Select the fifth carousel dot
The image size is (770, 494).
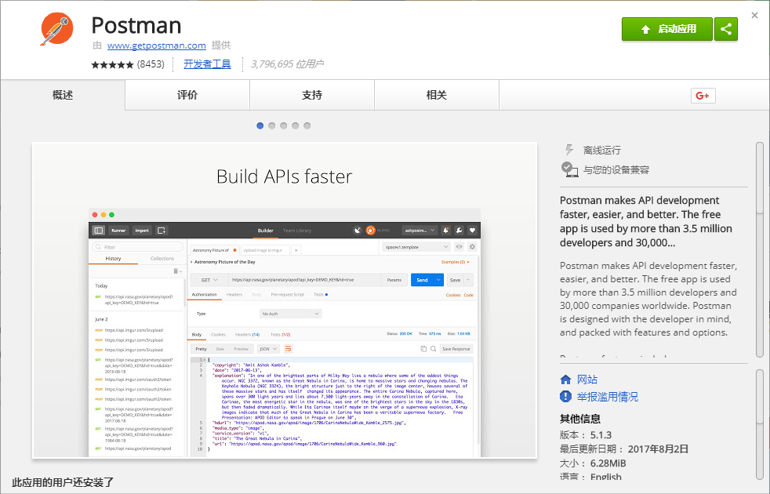(307, 125)
